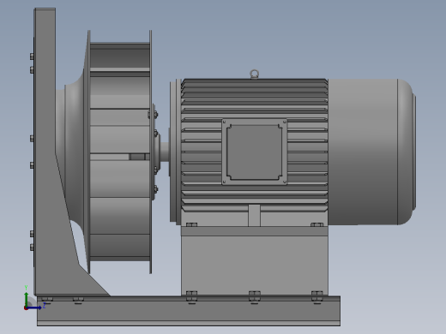The width and height of the screenshot is (446, 334).
Task: Select the lifting eye bolt atop the motor
Action: tap(254, 74)
